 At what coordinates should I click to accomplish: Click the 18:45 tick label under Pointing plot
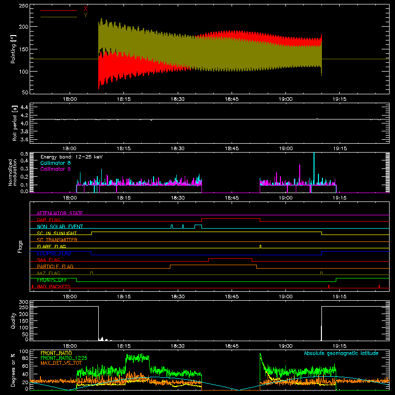[232, 99]
